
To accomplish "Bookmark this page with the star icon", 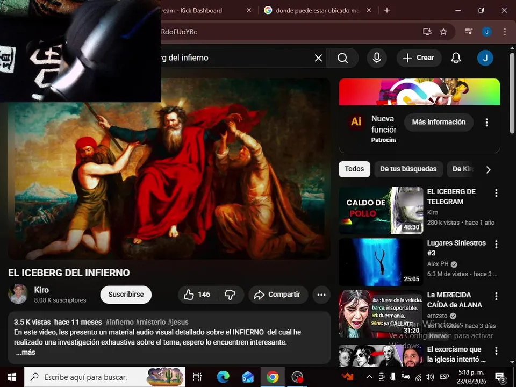I will click(443, 32).
